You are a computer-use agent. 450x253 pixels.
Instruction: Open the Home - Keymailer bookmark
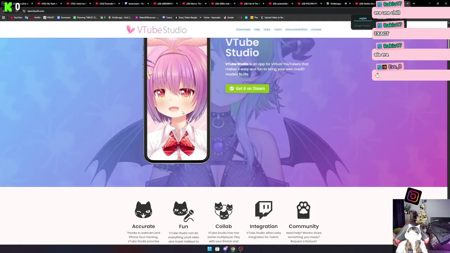point(210,18)
